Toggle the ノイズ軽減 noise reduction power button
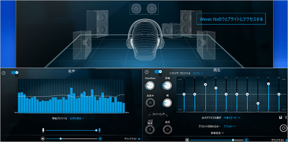Viewport: 288px width, 142px height. click(150, 129)
